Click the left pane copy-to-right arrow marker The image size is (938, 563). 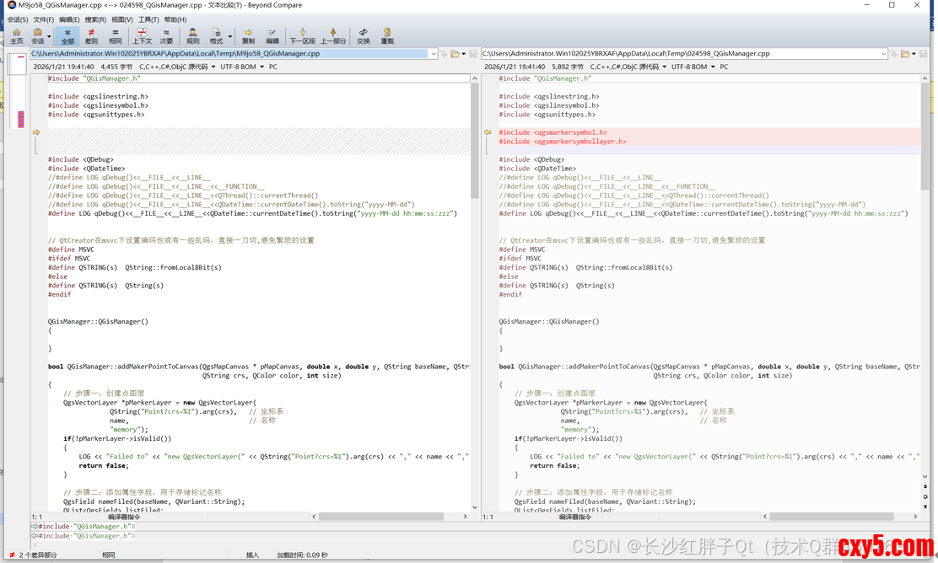click(36, 132)
